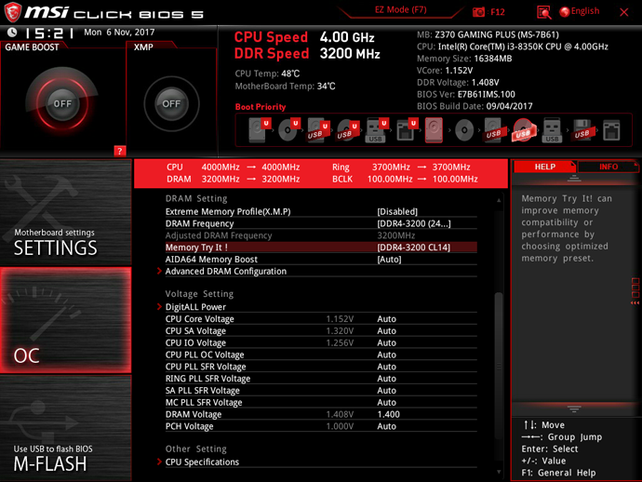Select CPU Core Voltage Auto value

386,319
